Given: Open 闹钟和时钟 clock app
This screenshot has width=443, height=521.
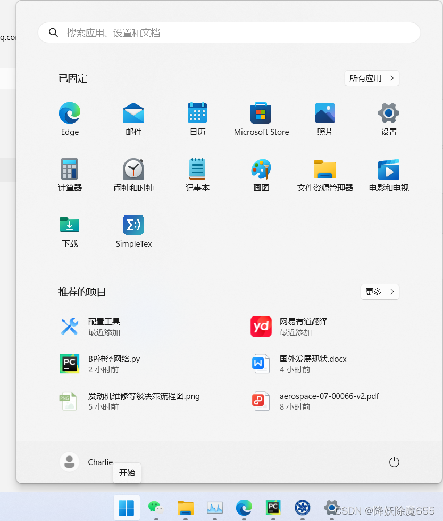Looking at the screenshot, I should (x=133, y=175).
